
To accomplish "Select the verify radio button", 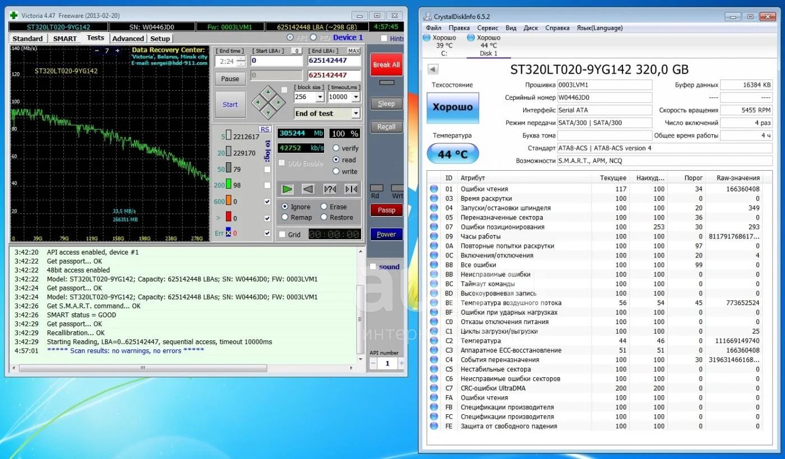I will click(x=336, y=148).
